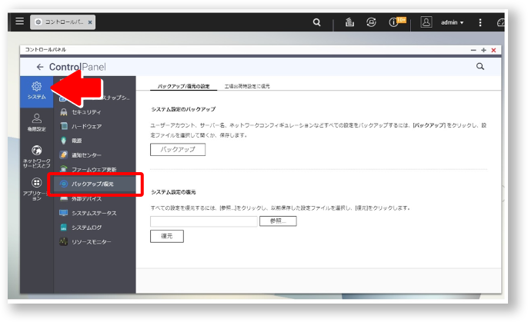Select the コントロールパネル taskbar tab

[x=62, y=22]
